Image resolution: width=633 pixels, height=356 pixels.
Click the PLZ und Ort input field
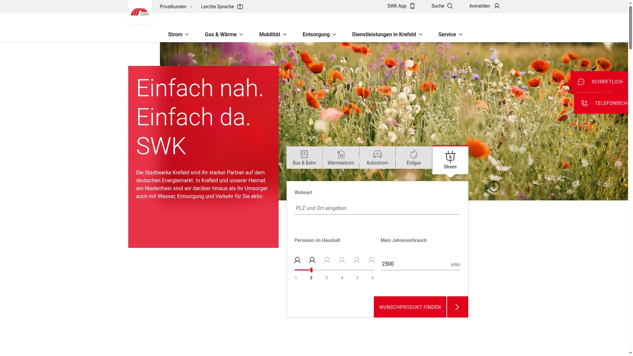(377, 208)
